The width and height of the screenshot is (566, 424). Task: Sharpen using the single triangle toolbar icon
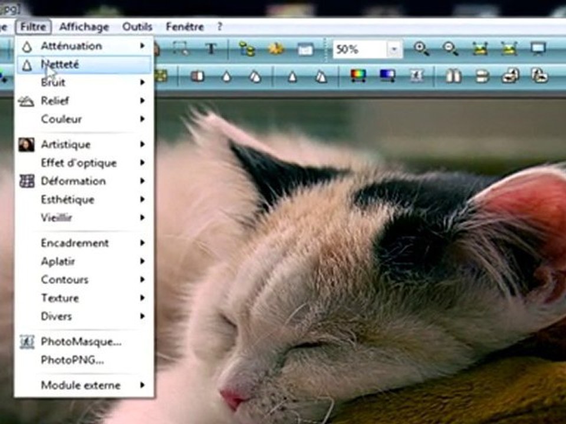tap(292, 77)
